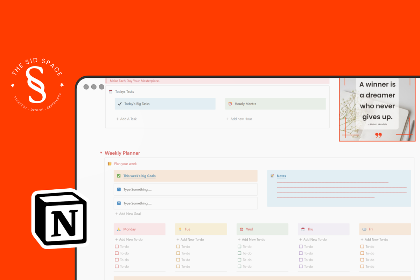Image resolution: width=420 pixels, height=280 pixels.
Task: Click the alarm clock icon beside Hourly Mantra
Action: tap(230, 104)
